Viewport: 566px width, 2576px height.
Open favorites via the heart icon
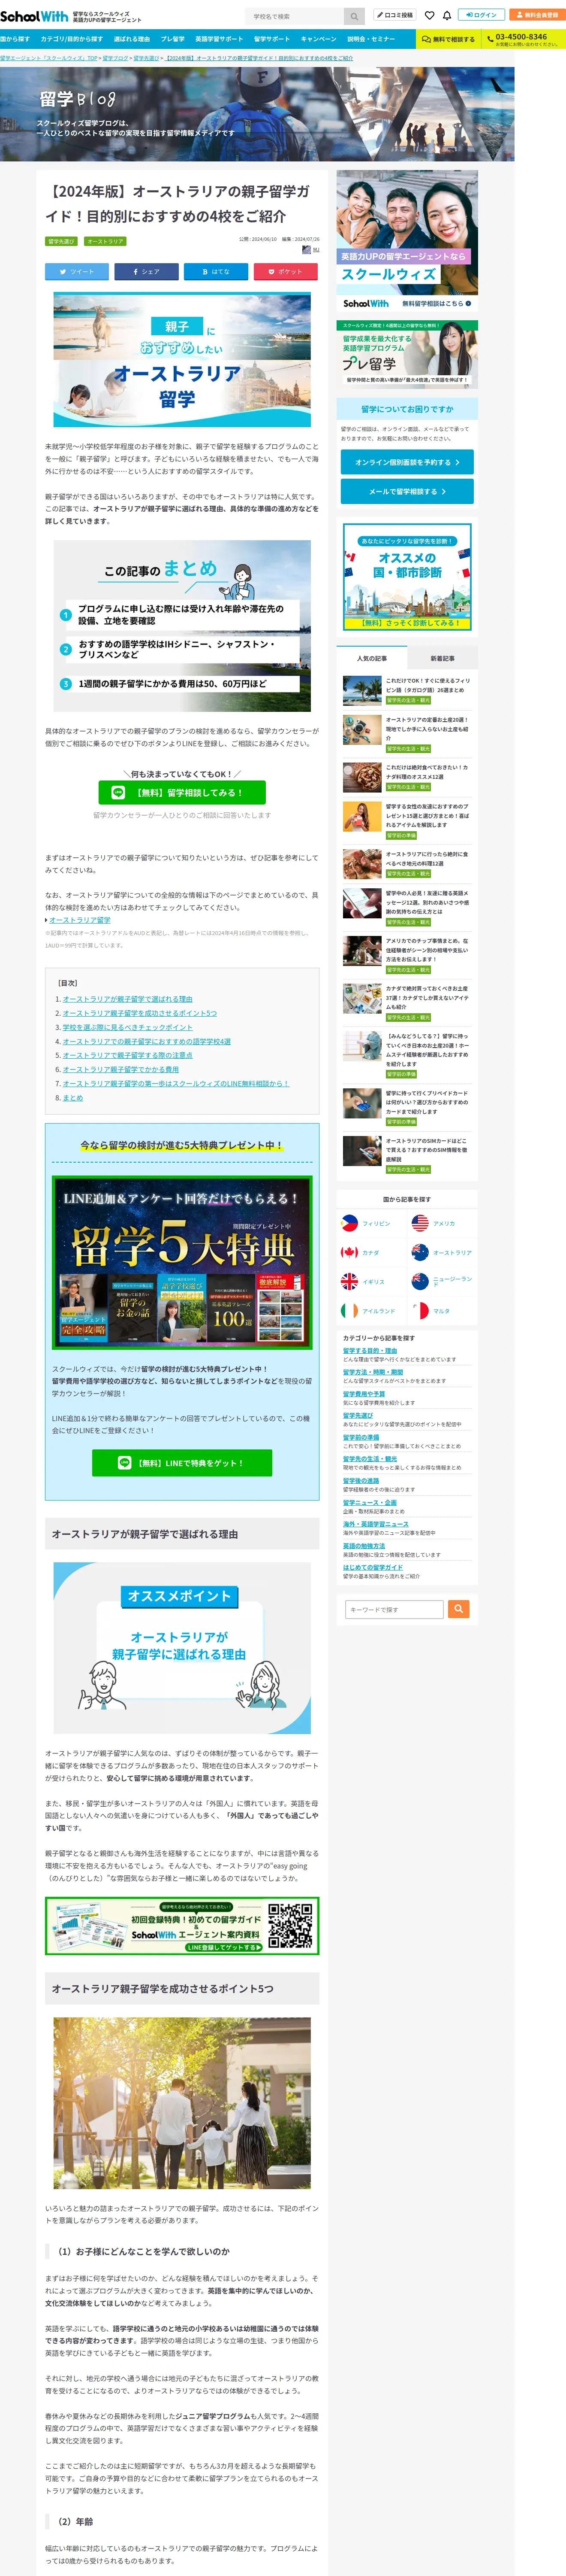coord(429,16)
